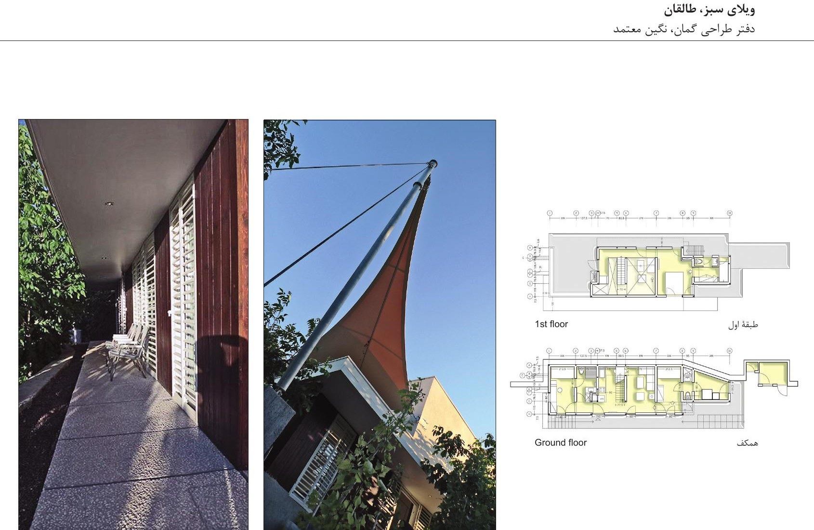Select the Persian caption "همکف"

point(747,443)
